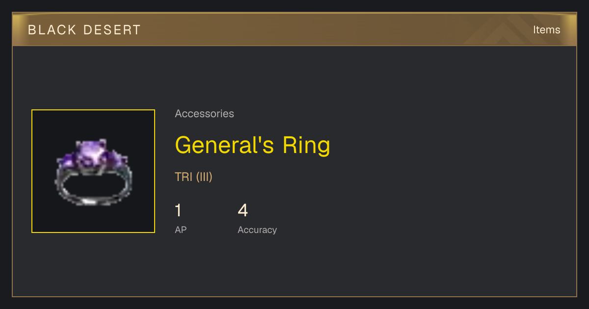Click the Accuracy value number 4
The image size is (589, 309).
point(243,210)
